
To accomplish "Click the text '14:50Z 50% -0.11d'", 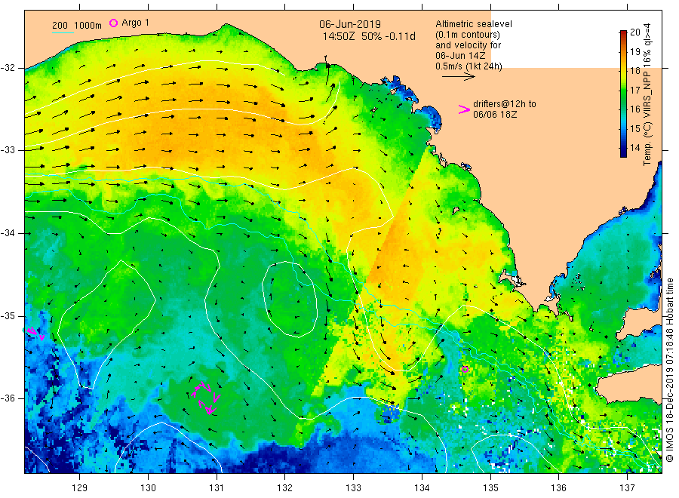I will point(369,36).
